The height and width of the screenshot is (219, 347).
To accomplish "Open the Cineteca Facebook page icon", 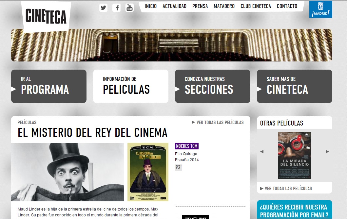I will pyautogui.click(x=117, y=8).
